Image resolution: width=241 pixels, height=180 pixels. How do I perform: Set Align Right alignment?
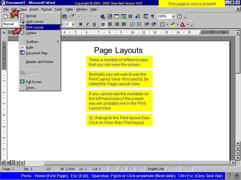pyautogui.click(x=117, y=24)
